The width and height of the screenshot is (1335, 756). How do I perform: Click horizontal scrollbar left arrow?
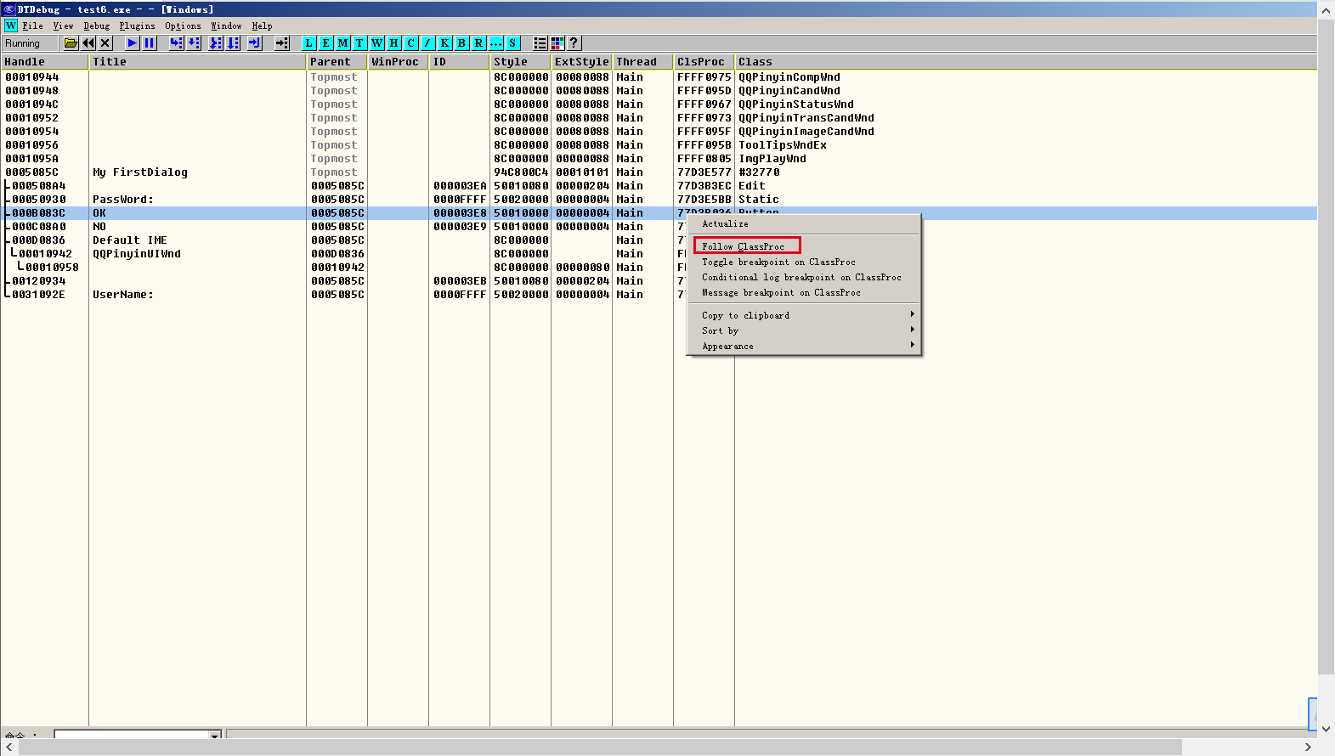click(9, 748)
